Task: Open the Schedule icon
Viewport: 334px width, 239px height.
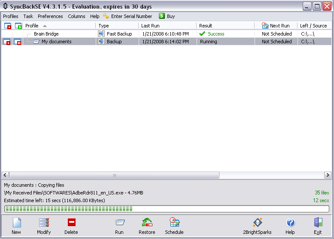Action: point(174,222)
